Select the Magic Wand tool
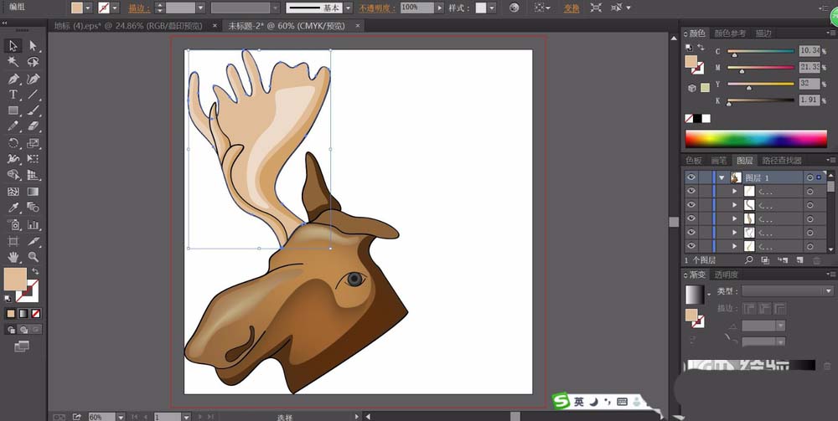This screenshot has width=838, height=421. pyautogui.click(x=13, y=62)
